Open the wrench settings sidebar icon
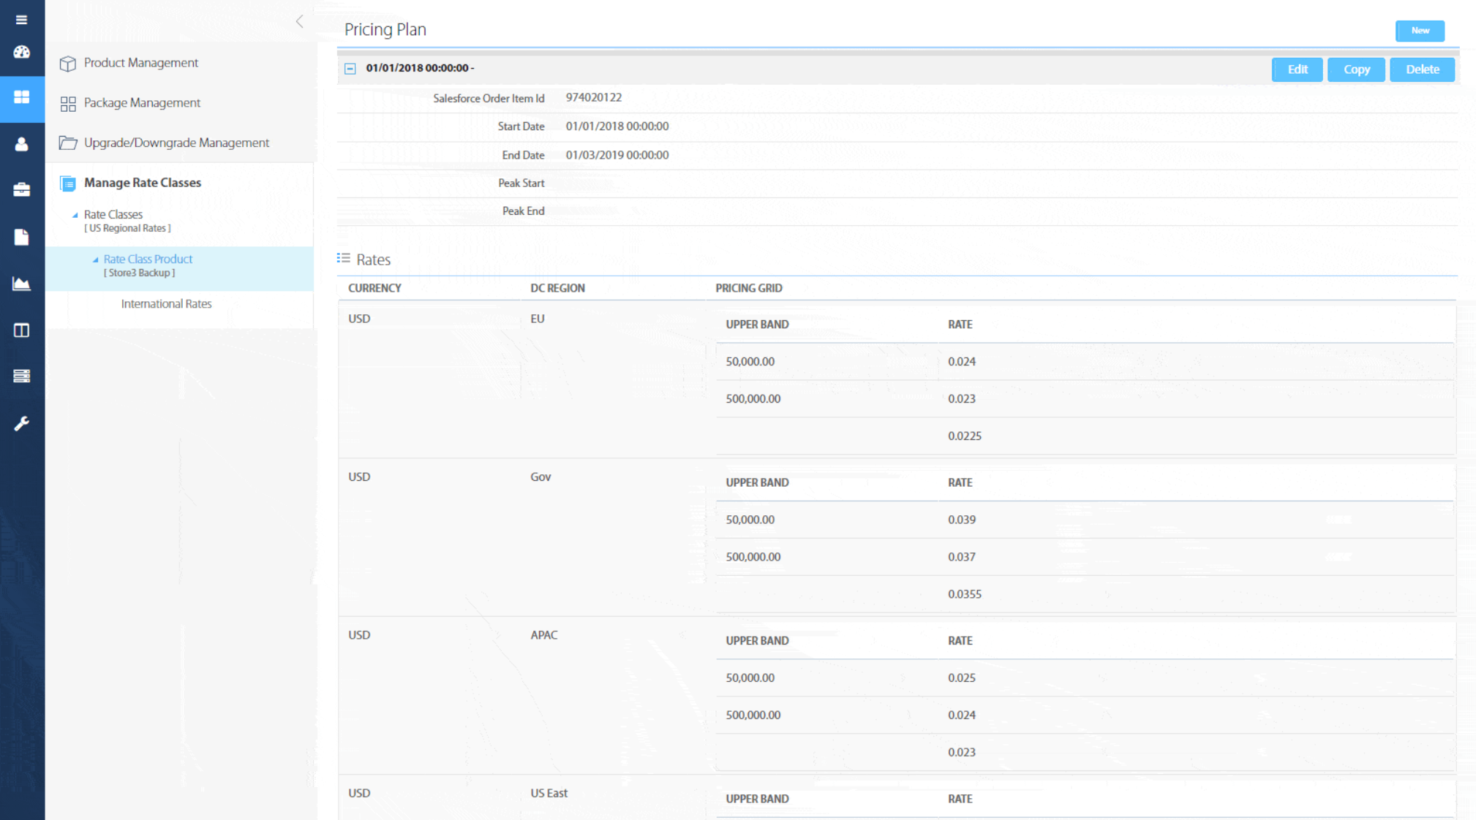1476x820 pixels. [21, 423]
